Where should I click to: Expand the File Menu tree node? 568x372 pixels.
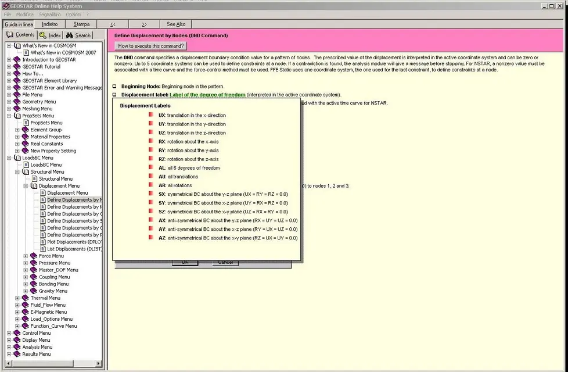(9, 95)
